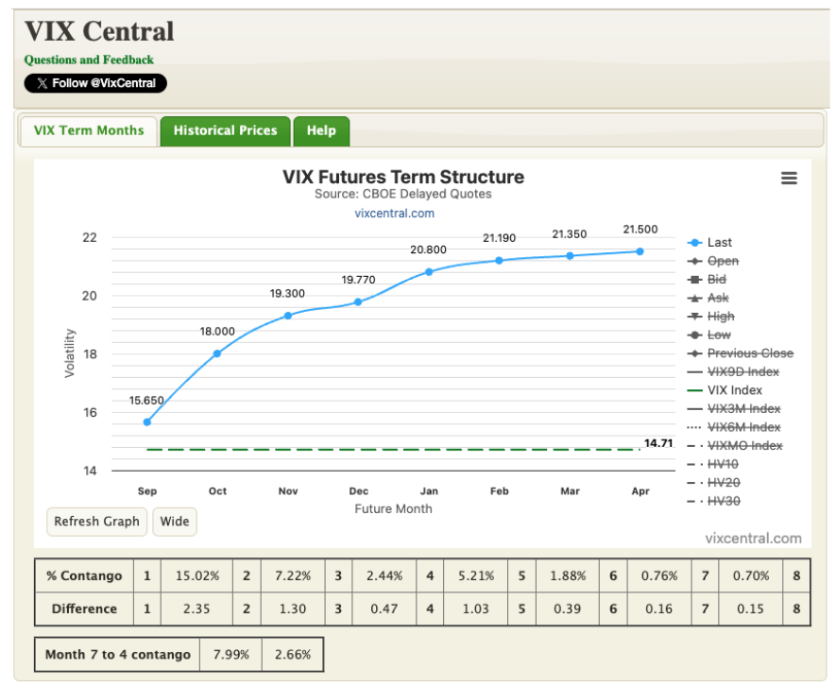This screenshot has height=687, width=836.
Task: Toggle the VIXMO Index dotted line
Action: pyautogui.click(x=745, y=445)
